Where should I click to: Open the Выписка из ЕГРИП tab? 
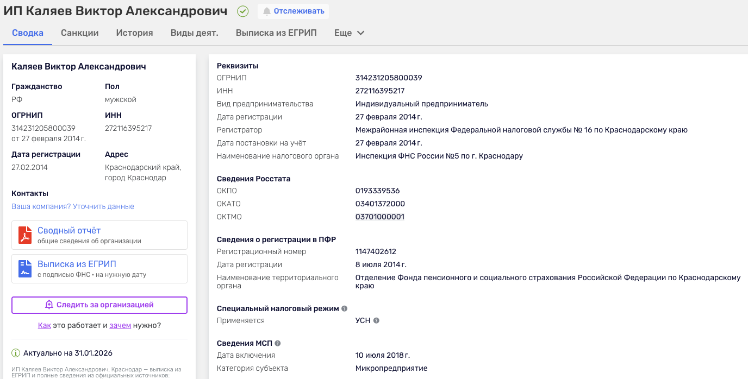276,33
